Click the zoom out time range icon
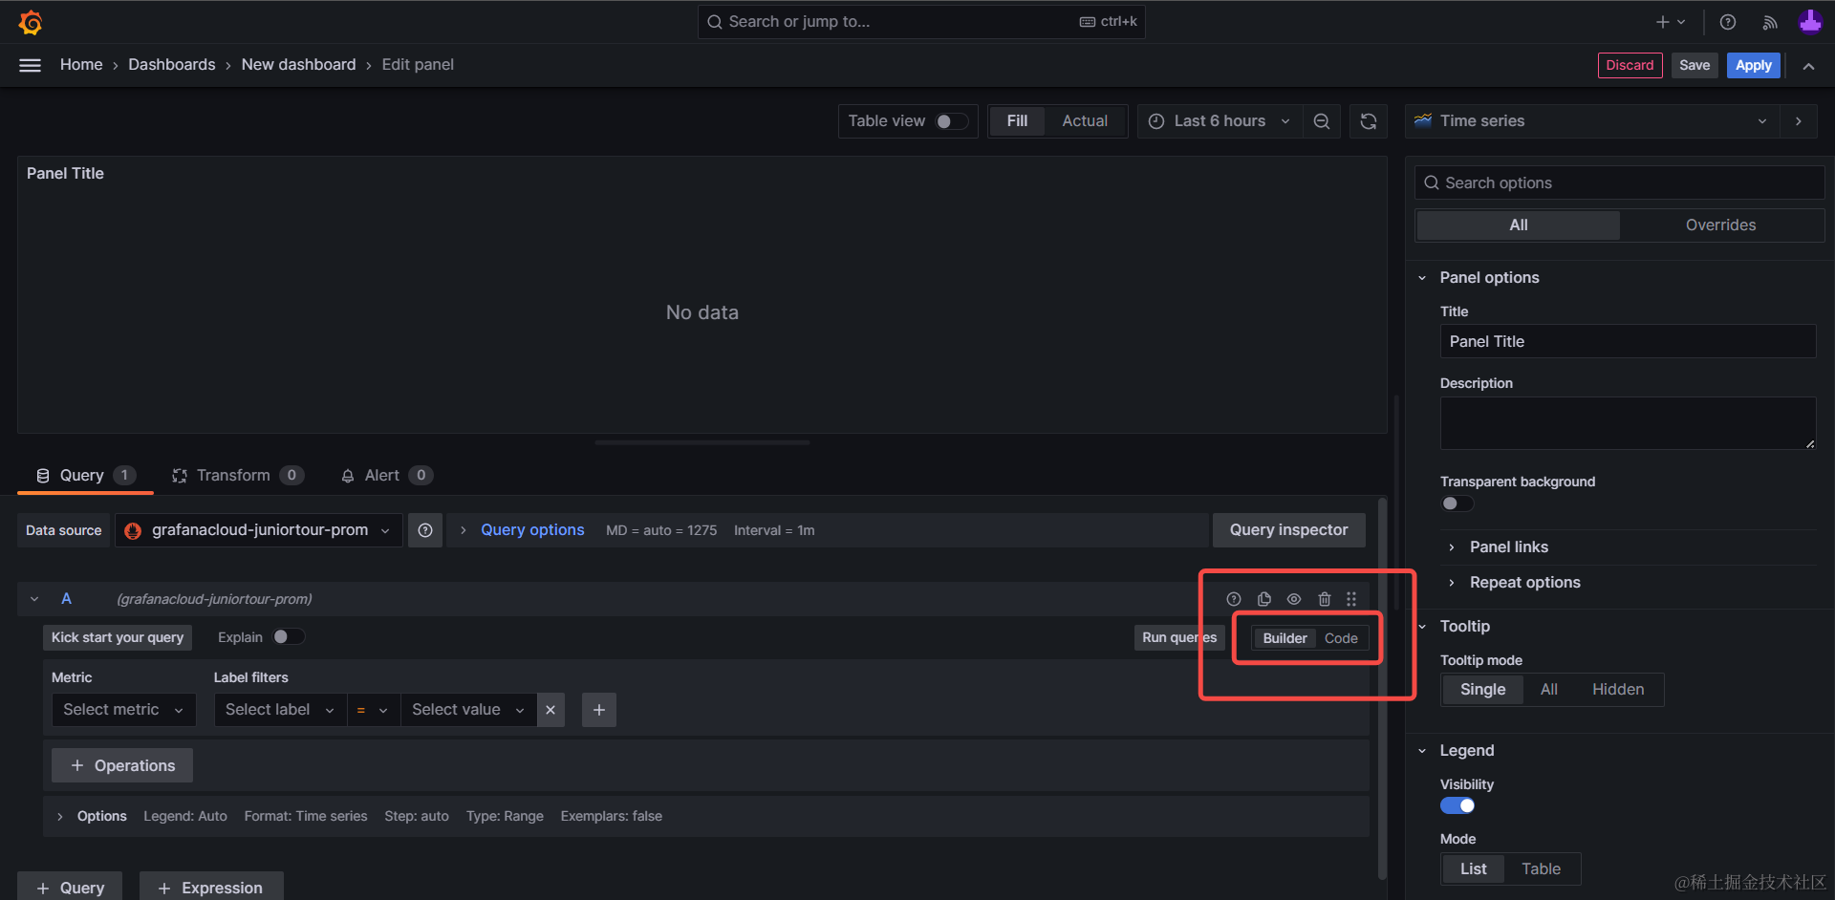The height and width of the screenshot is (900, 1835). pos(1322,121)
